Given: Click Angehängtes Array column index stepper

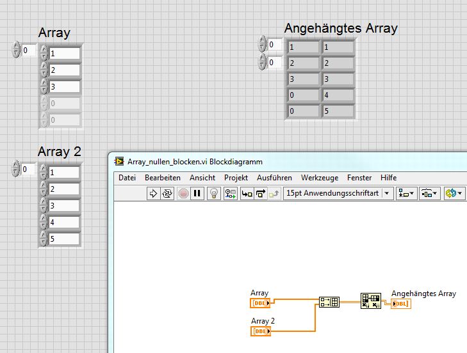Looking at the screenshot, I should (x=262, y=61).
